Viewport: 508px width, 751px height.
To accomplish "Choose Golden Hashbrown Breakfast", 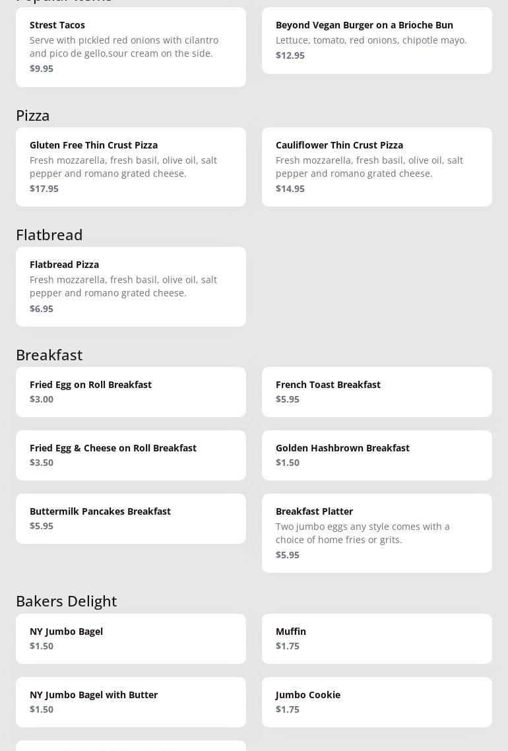I will 377,455.
